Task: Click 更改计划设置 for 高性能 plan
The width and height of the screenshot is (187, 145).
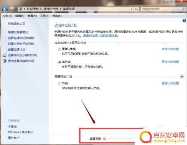Action: click(x=170, y=62)
